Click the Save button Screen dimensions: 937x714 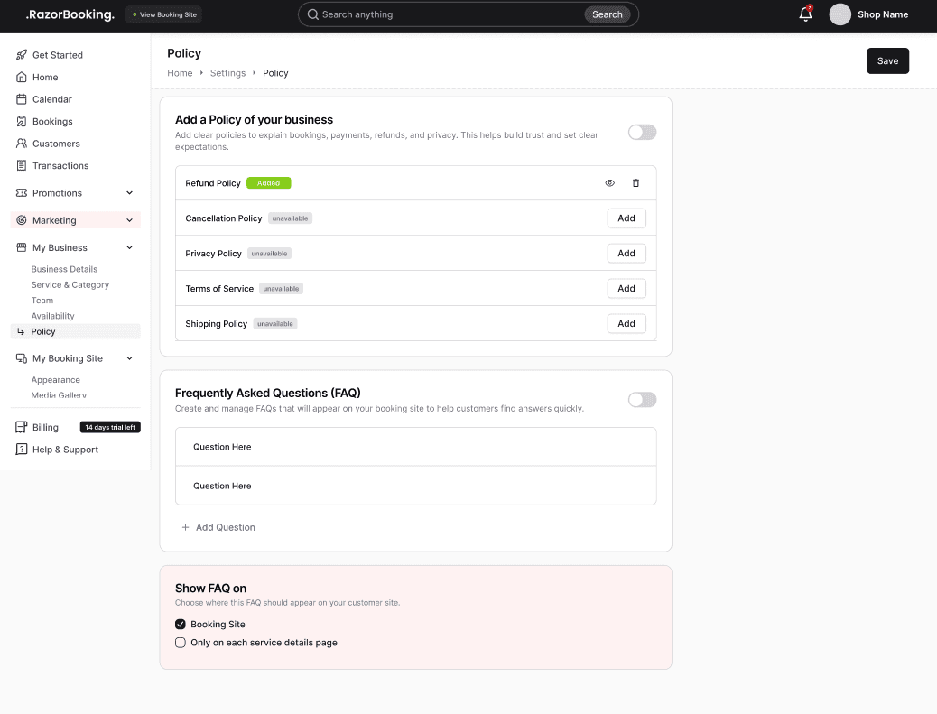click(887, 61)
